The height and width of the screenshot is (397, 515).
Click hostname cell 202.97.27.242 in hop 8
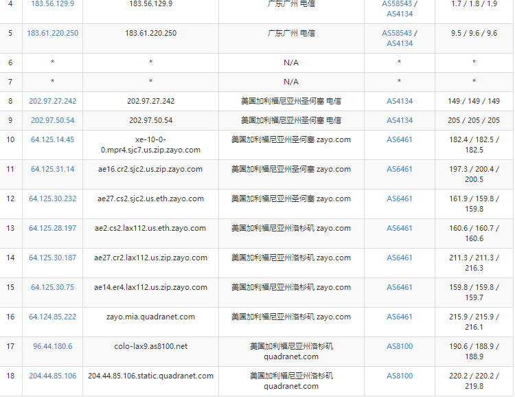click(x=151, y=101)
